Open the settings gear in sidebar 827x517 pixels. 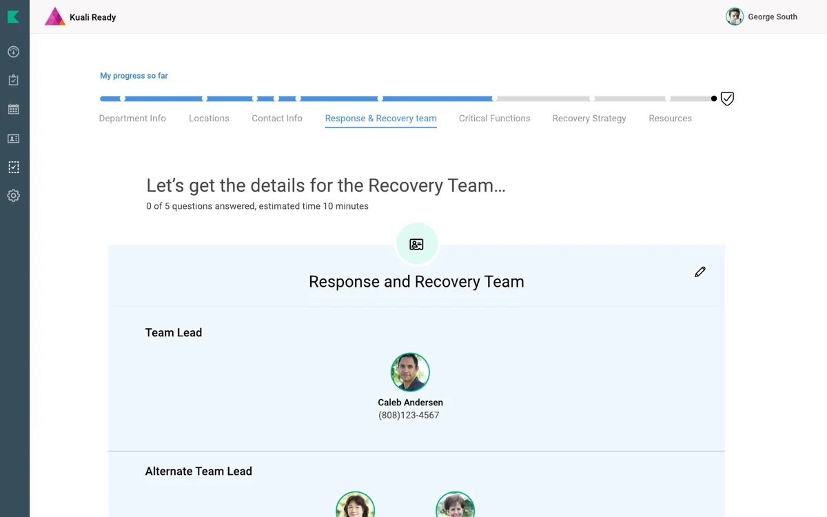pyautogui.click(x=13, y=196)
